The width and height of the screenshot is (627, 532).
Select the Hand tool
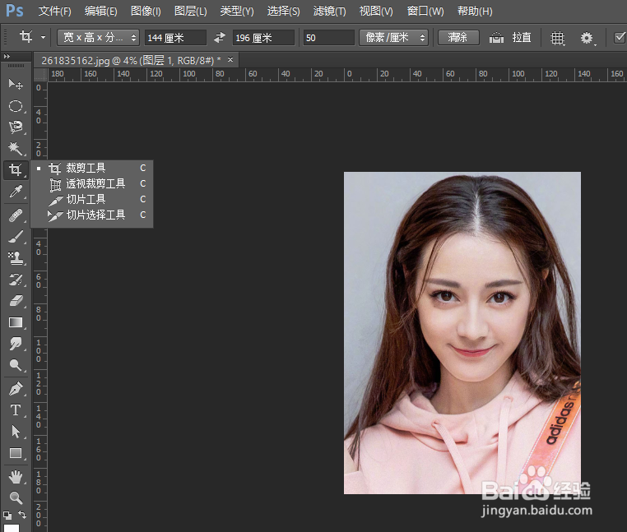[x=16, y=476]
